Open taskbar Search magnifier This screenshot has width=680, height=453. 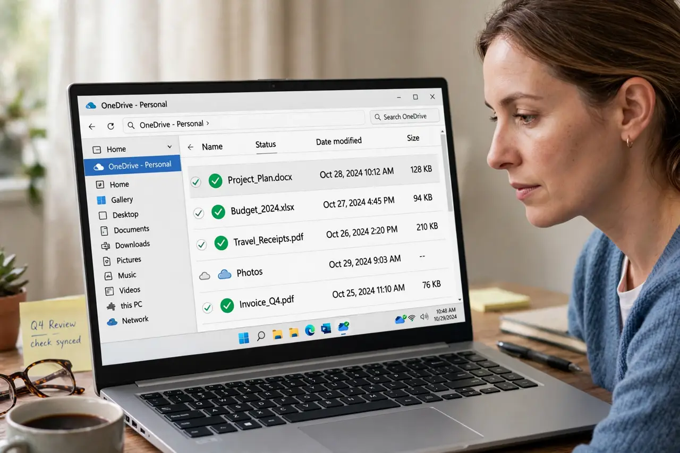pos(261,336)
